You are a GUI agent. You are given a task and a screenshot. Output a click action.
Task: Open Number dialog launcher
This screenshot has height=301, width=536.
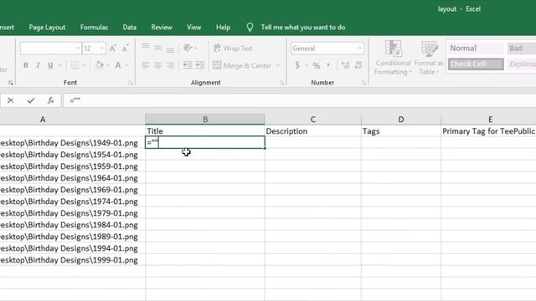point(363,83)
